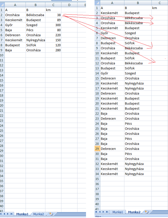Viewport: 168px width, 218px height.
Task: Click first-sheet navigation arrow in right pane
Action: pyautogui.click(x=96, y=212)
